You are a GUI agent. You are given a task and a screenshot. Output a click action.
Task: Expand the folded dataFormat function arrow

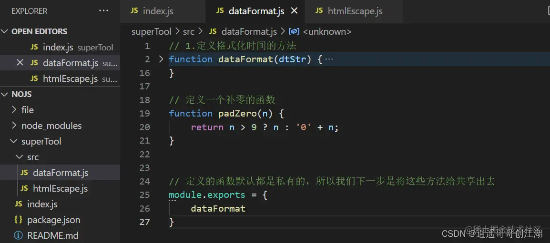[x=161, y=59]
